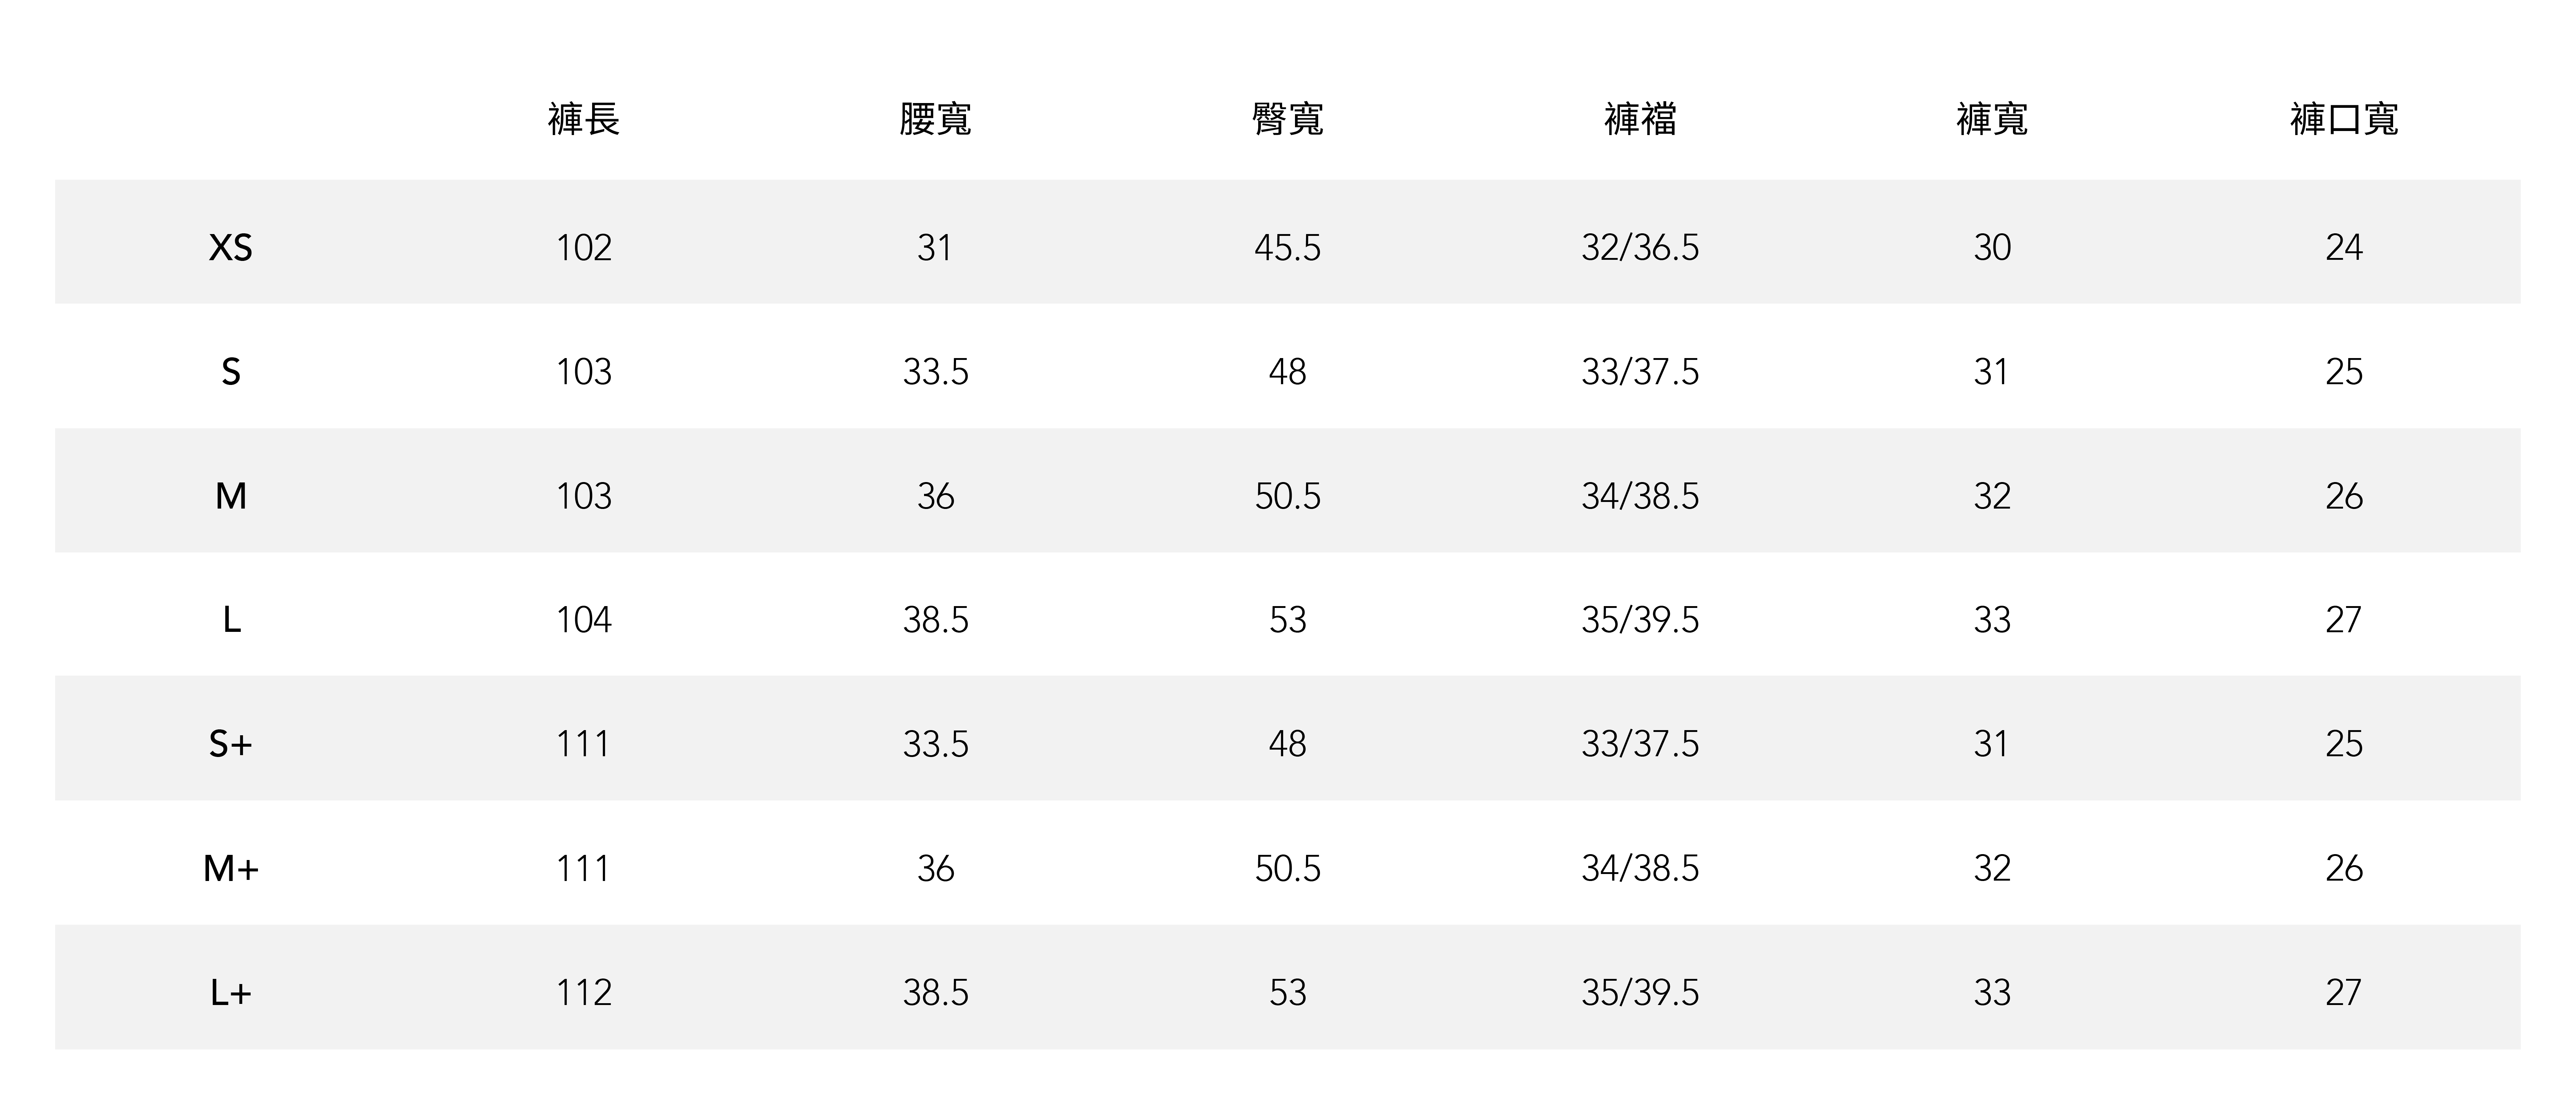The height and width of the screenshot is (1104, 2576).
Task: Click the 104 length value for L
Action: (584, 620)
